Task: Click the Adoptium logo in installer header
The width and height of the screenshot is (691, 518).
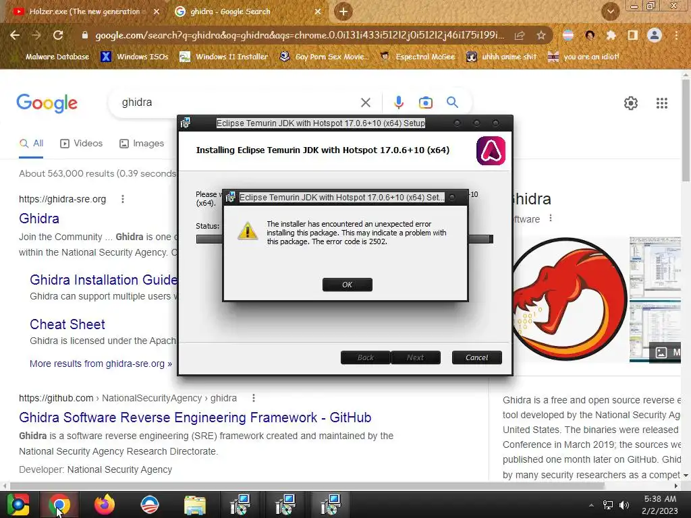Action: tap(491, 150)
